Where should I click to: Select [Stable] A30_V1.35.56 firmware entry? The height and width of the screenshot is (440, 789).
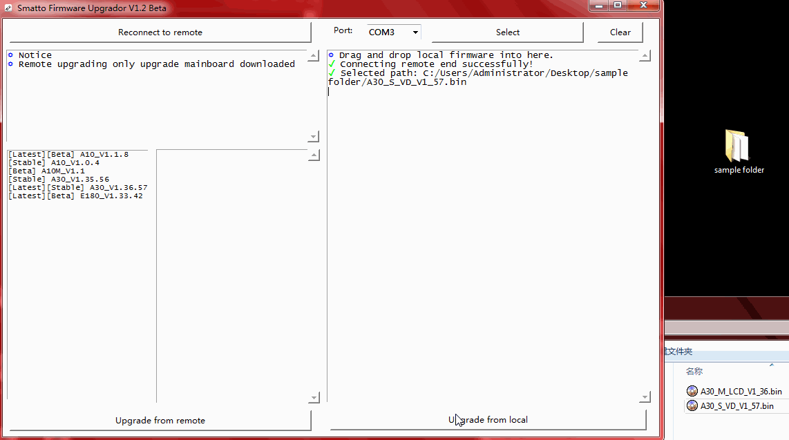[59, 180]
